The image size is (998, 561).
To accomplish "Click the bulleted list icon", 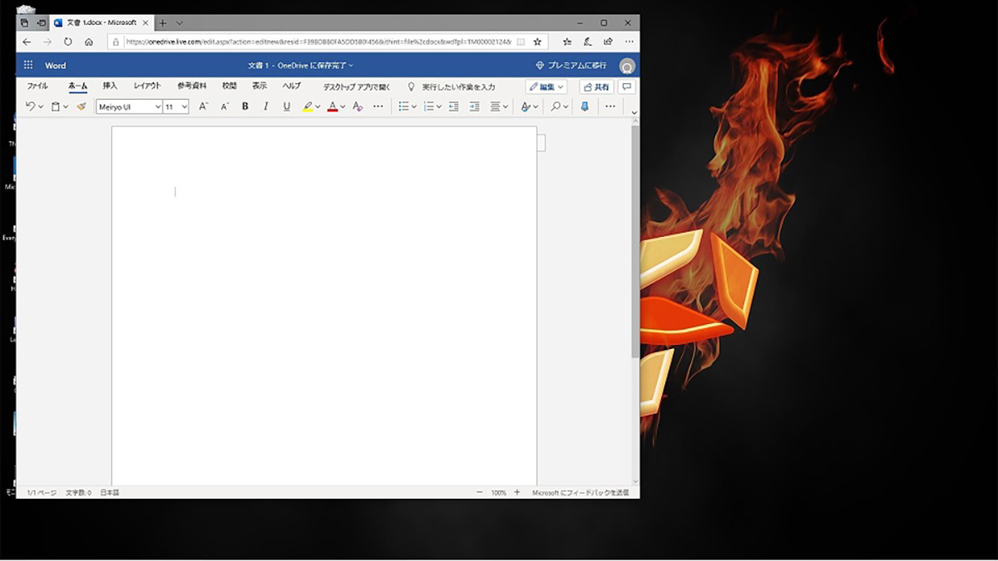I will 403,106.
